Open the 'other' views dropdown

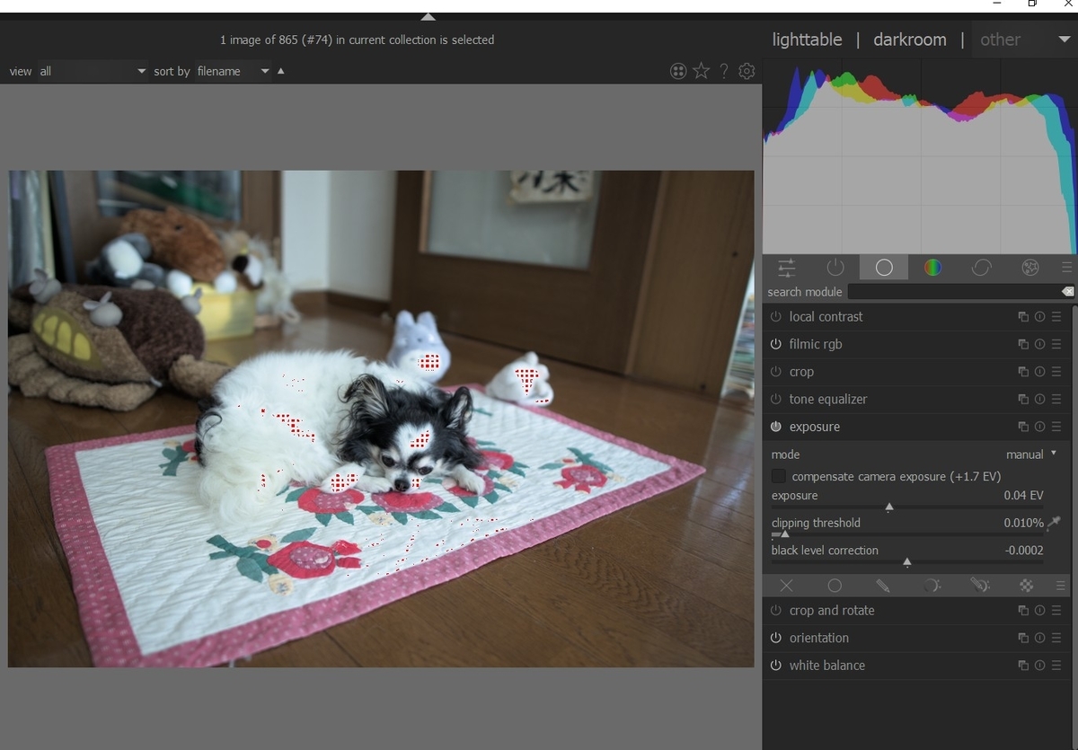[1024, 40]
